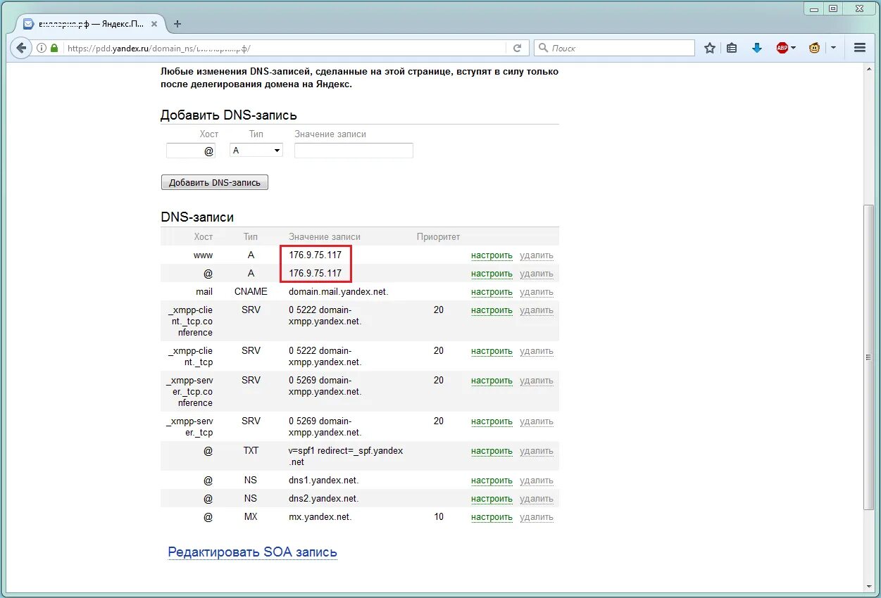
Task: Click priority value 10 in MX row
Action: point(439,516)
